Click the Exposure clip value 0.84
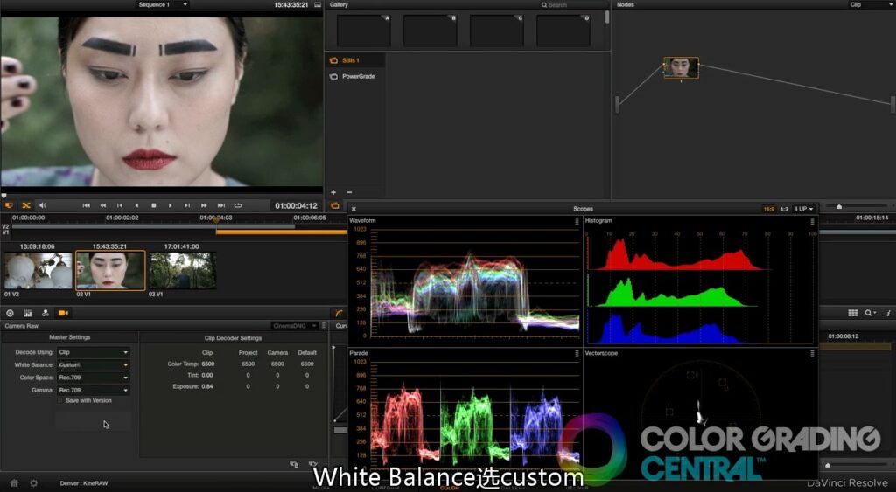This screenshot has height=492, width=896. [x=207, y=386]
